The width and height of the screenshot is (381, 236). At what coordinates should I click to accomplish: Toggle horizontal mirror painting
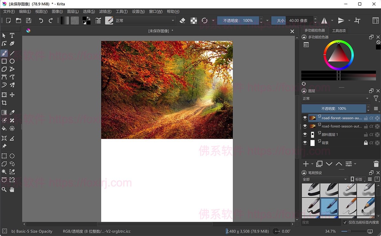coord(324,20)
